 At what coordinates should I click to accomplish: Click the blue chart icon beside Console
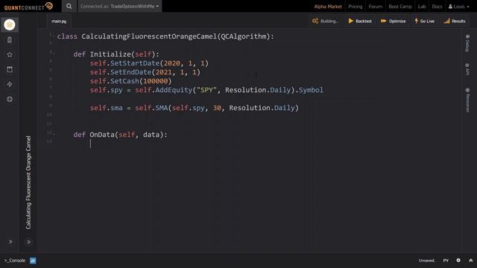tap(33, 261)
